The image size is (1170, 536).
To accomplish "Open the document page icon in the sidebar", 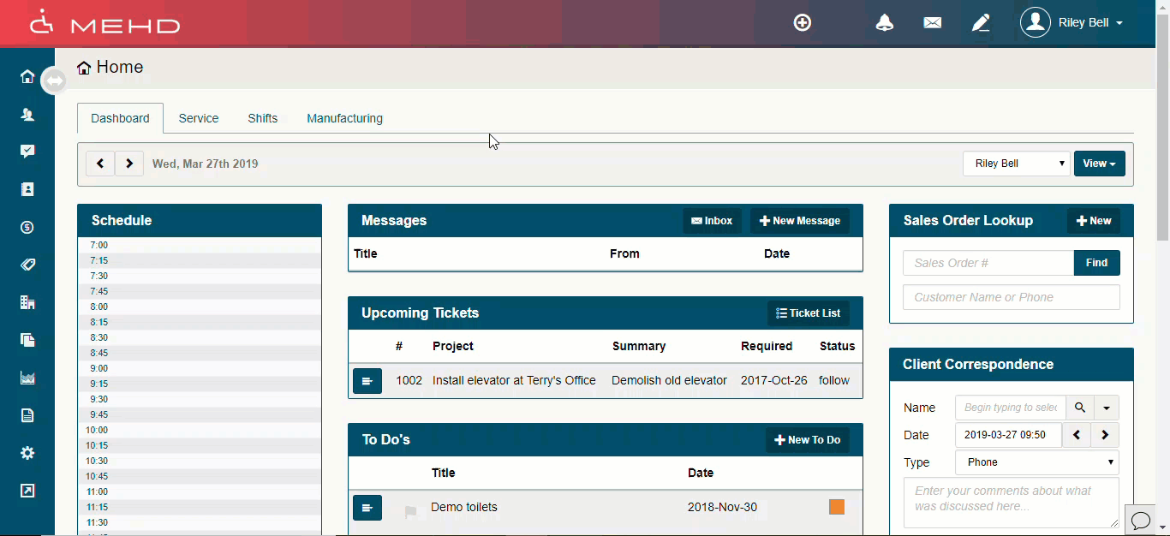I will 27,415.
